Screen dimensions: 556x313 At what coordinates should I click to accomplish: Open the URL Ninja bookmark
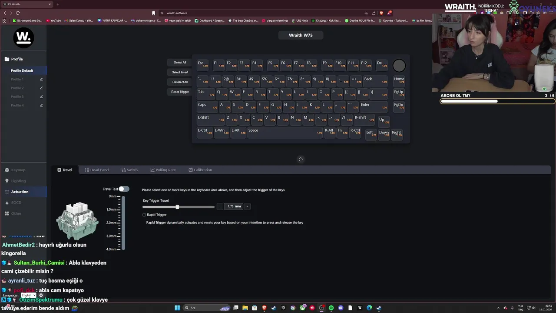(x=300, y=20)
